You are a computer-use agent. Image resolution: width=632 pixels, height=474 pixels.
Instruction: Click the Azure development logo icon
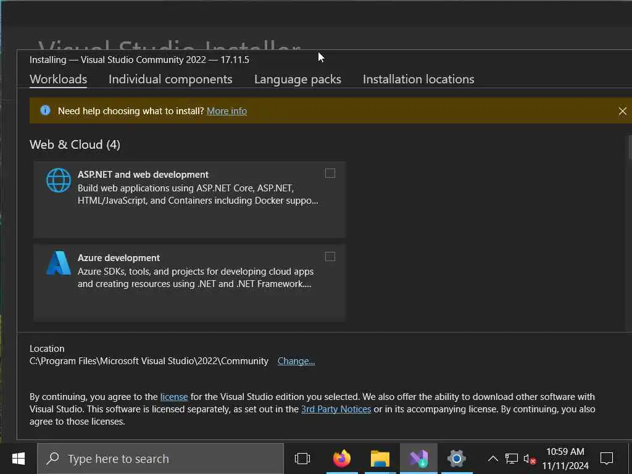pyautogui.click(x=59, y=263)
